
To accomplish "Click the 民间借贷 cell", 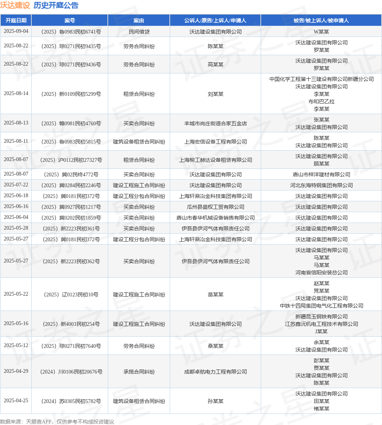I will coord(139,32).
